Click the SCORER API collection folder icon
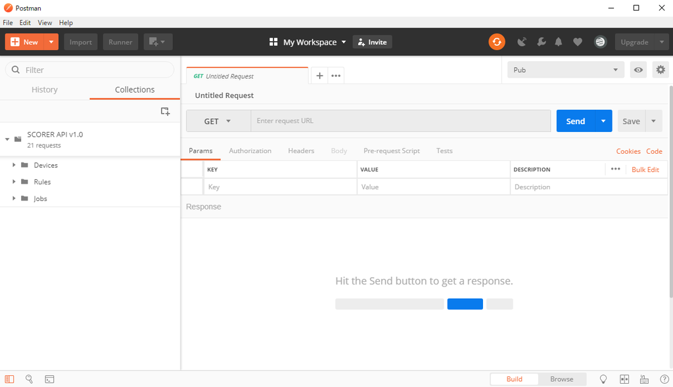This screenshot has height=387, width=673. tap(18, 139)
